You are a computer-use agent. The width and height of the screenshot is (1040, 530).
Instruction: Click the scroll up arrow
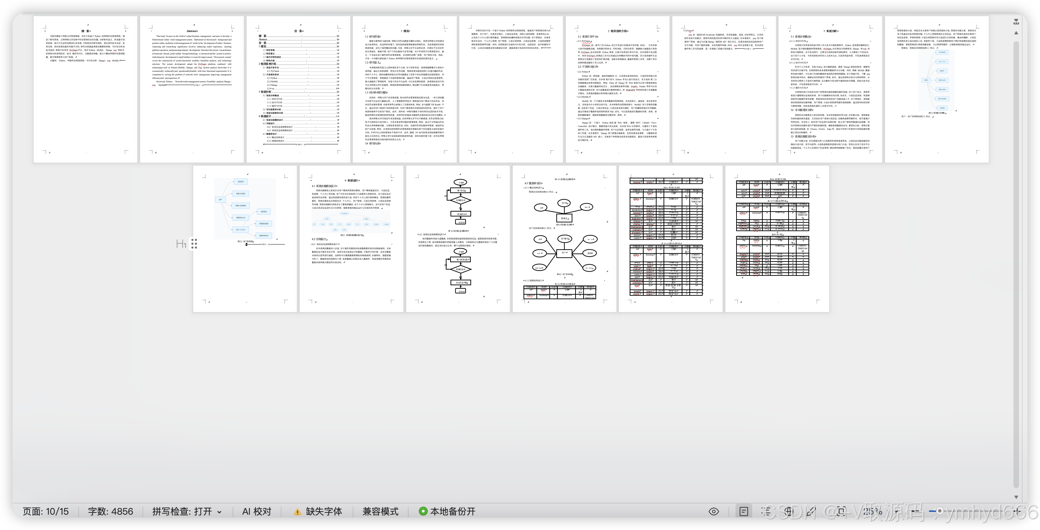coord(1016,33)
